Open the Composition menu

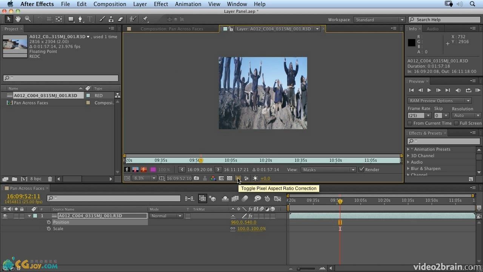(110, 4)
